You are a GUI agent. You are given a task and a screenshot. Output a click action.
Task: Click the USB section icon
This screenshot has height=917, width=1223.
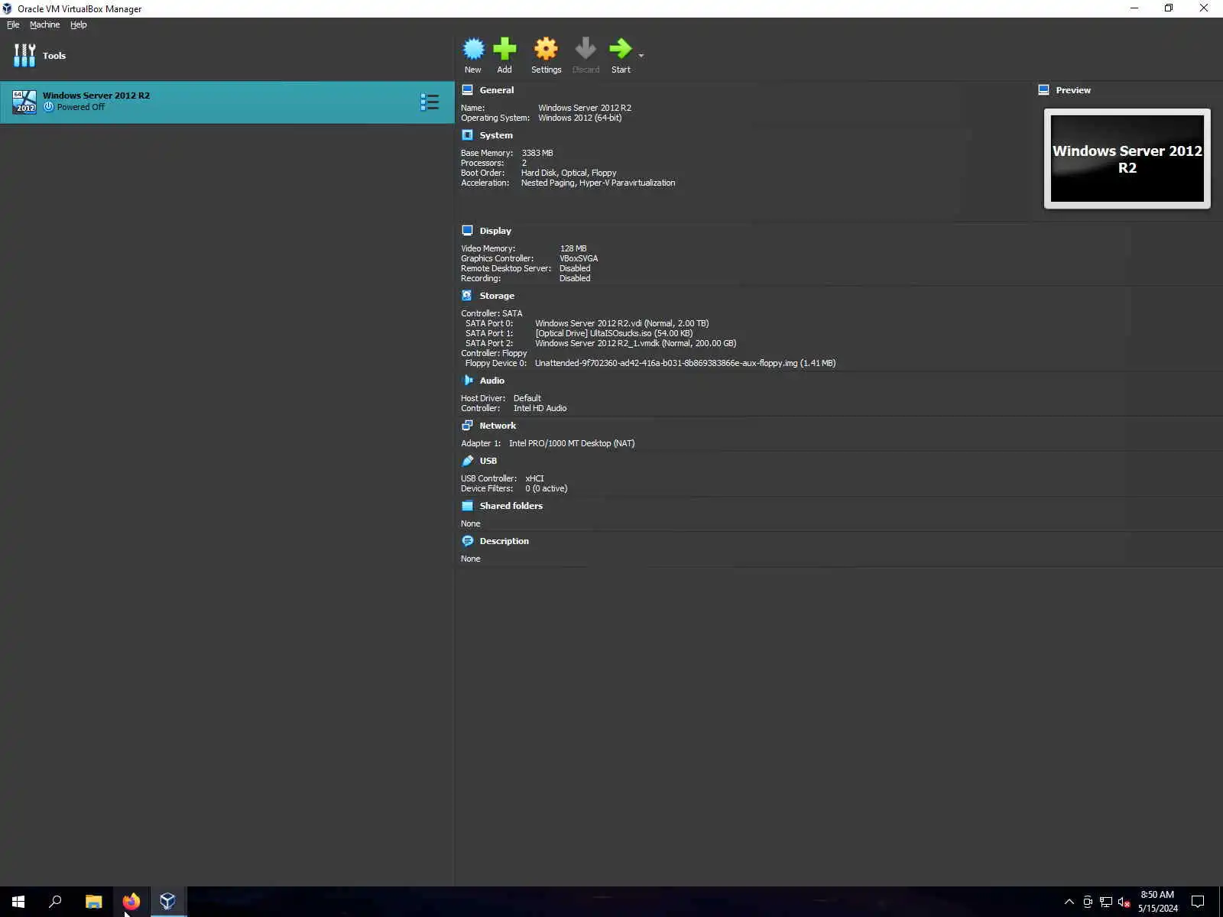[467, 461]
